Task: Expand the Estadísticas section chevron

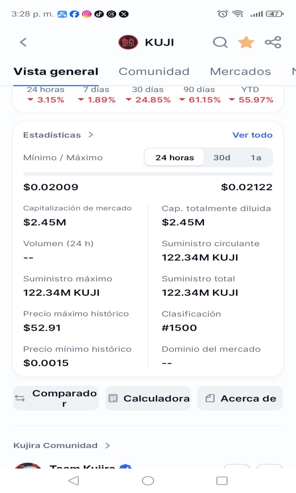Action: click(x=91, y=135)
